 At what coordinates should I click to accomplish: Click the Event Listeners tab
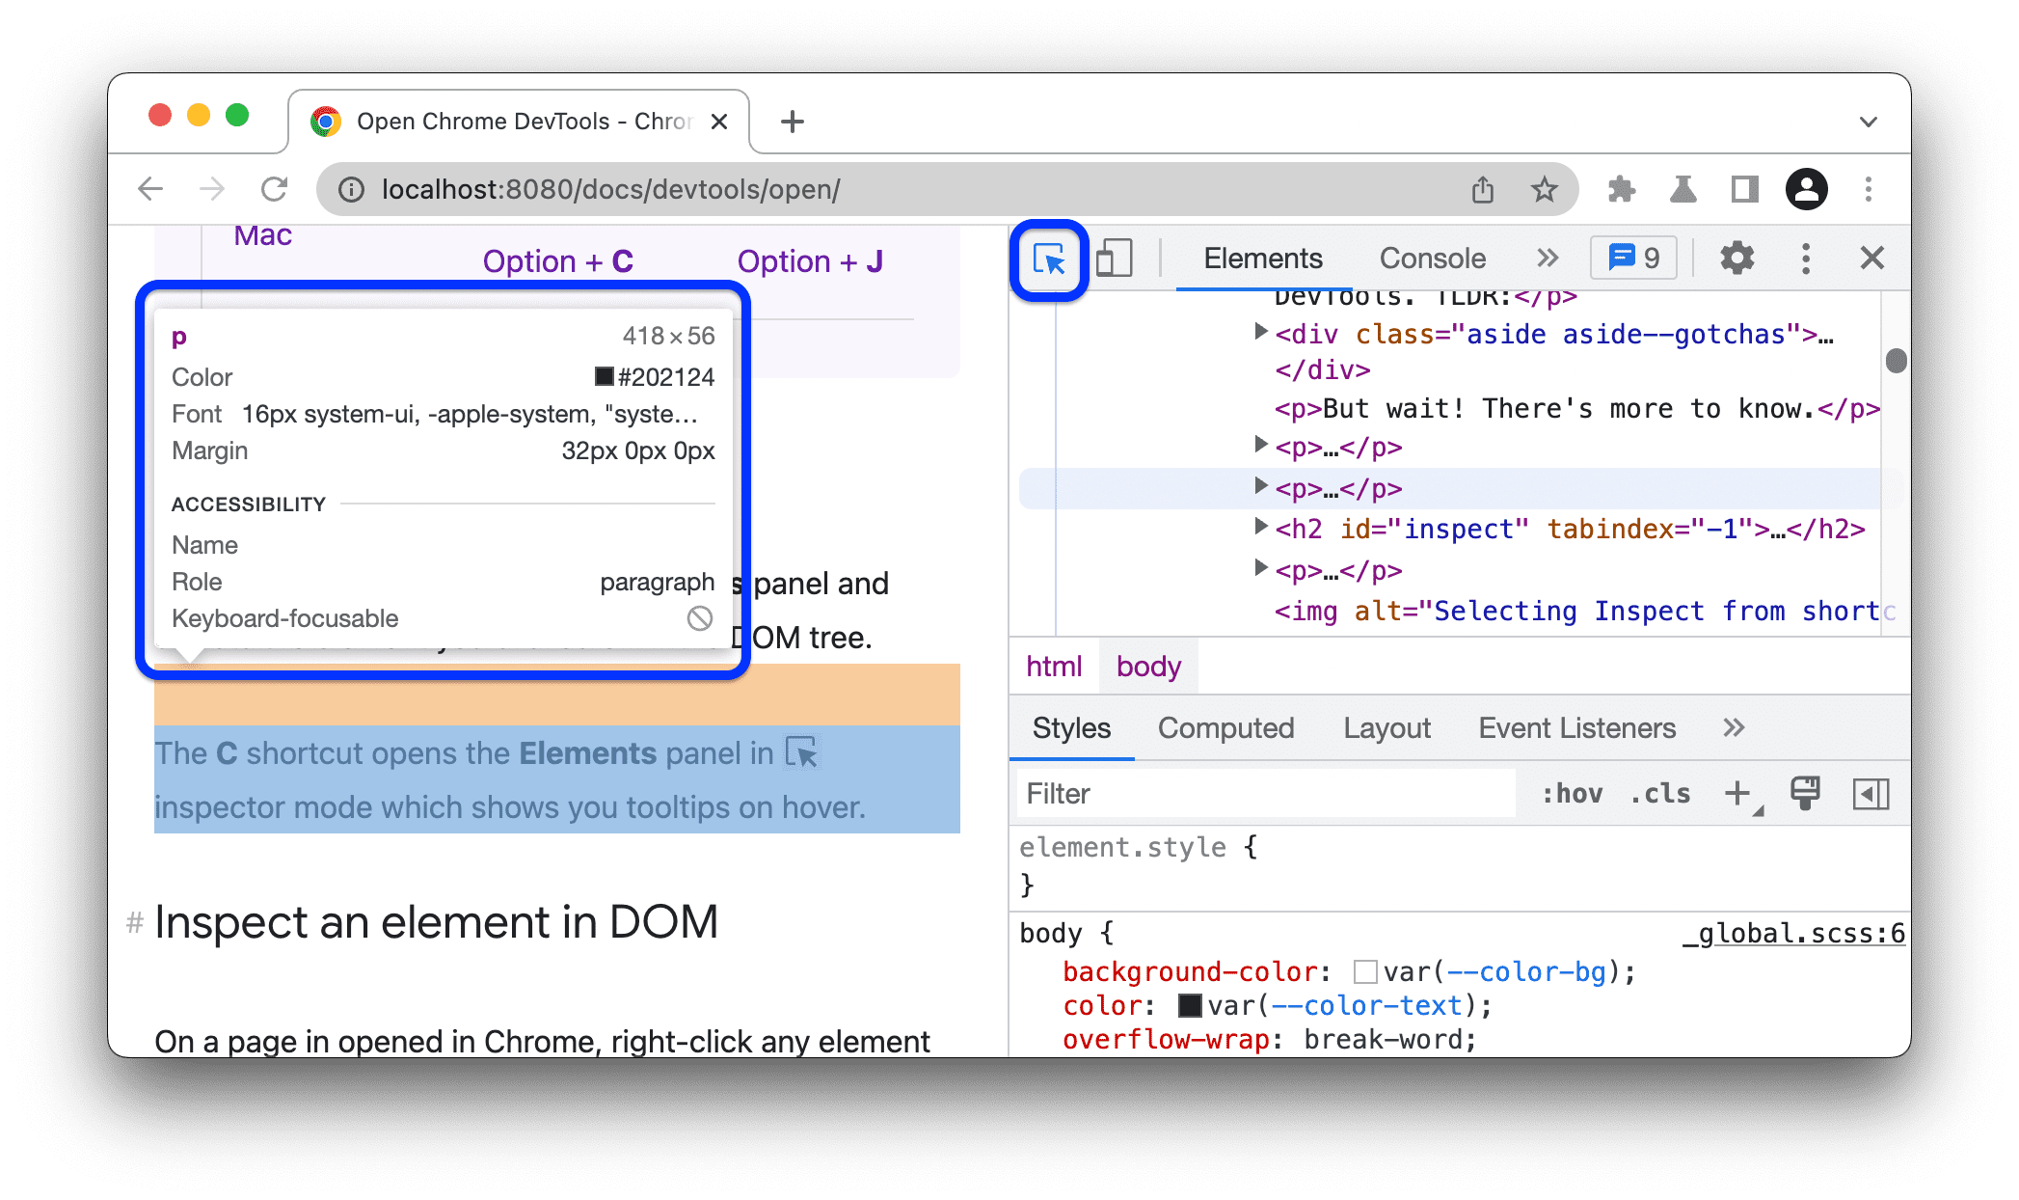pyautogui.click(x=1576, y=728)
